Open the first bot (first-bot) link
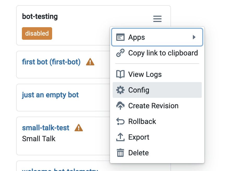This screenshot has width=233, height=171. pos(51,62)
